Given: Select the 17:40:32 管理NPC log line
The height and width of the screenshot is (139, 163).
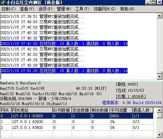Looking at the screenshot, I should point(42,38).
